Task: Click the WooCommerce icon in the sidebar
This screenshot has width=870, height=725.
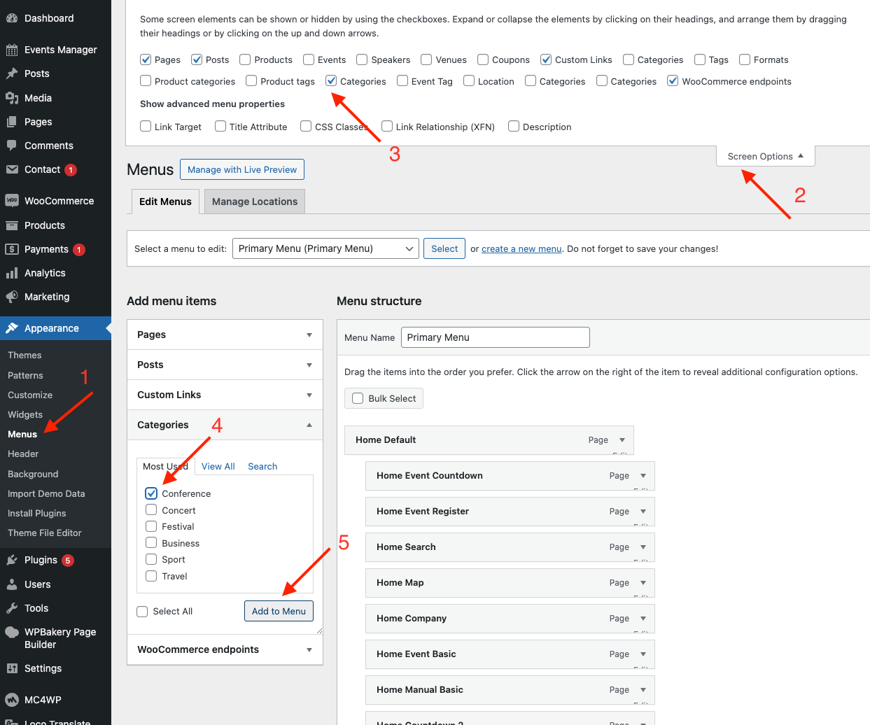Action: pyautogui.click(x=12, y=201)
